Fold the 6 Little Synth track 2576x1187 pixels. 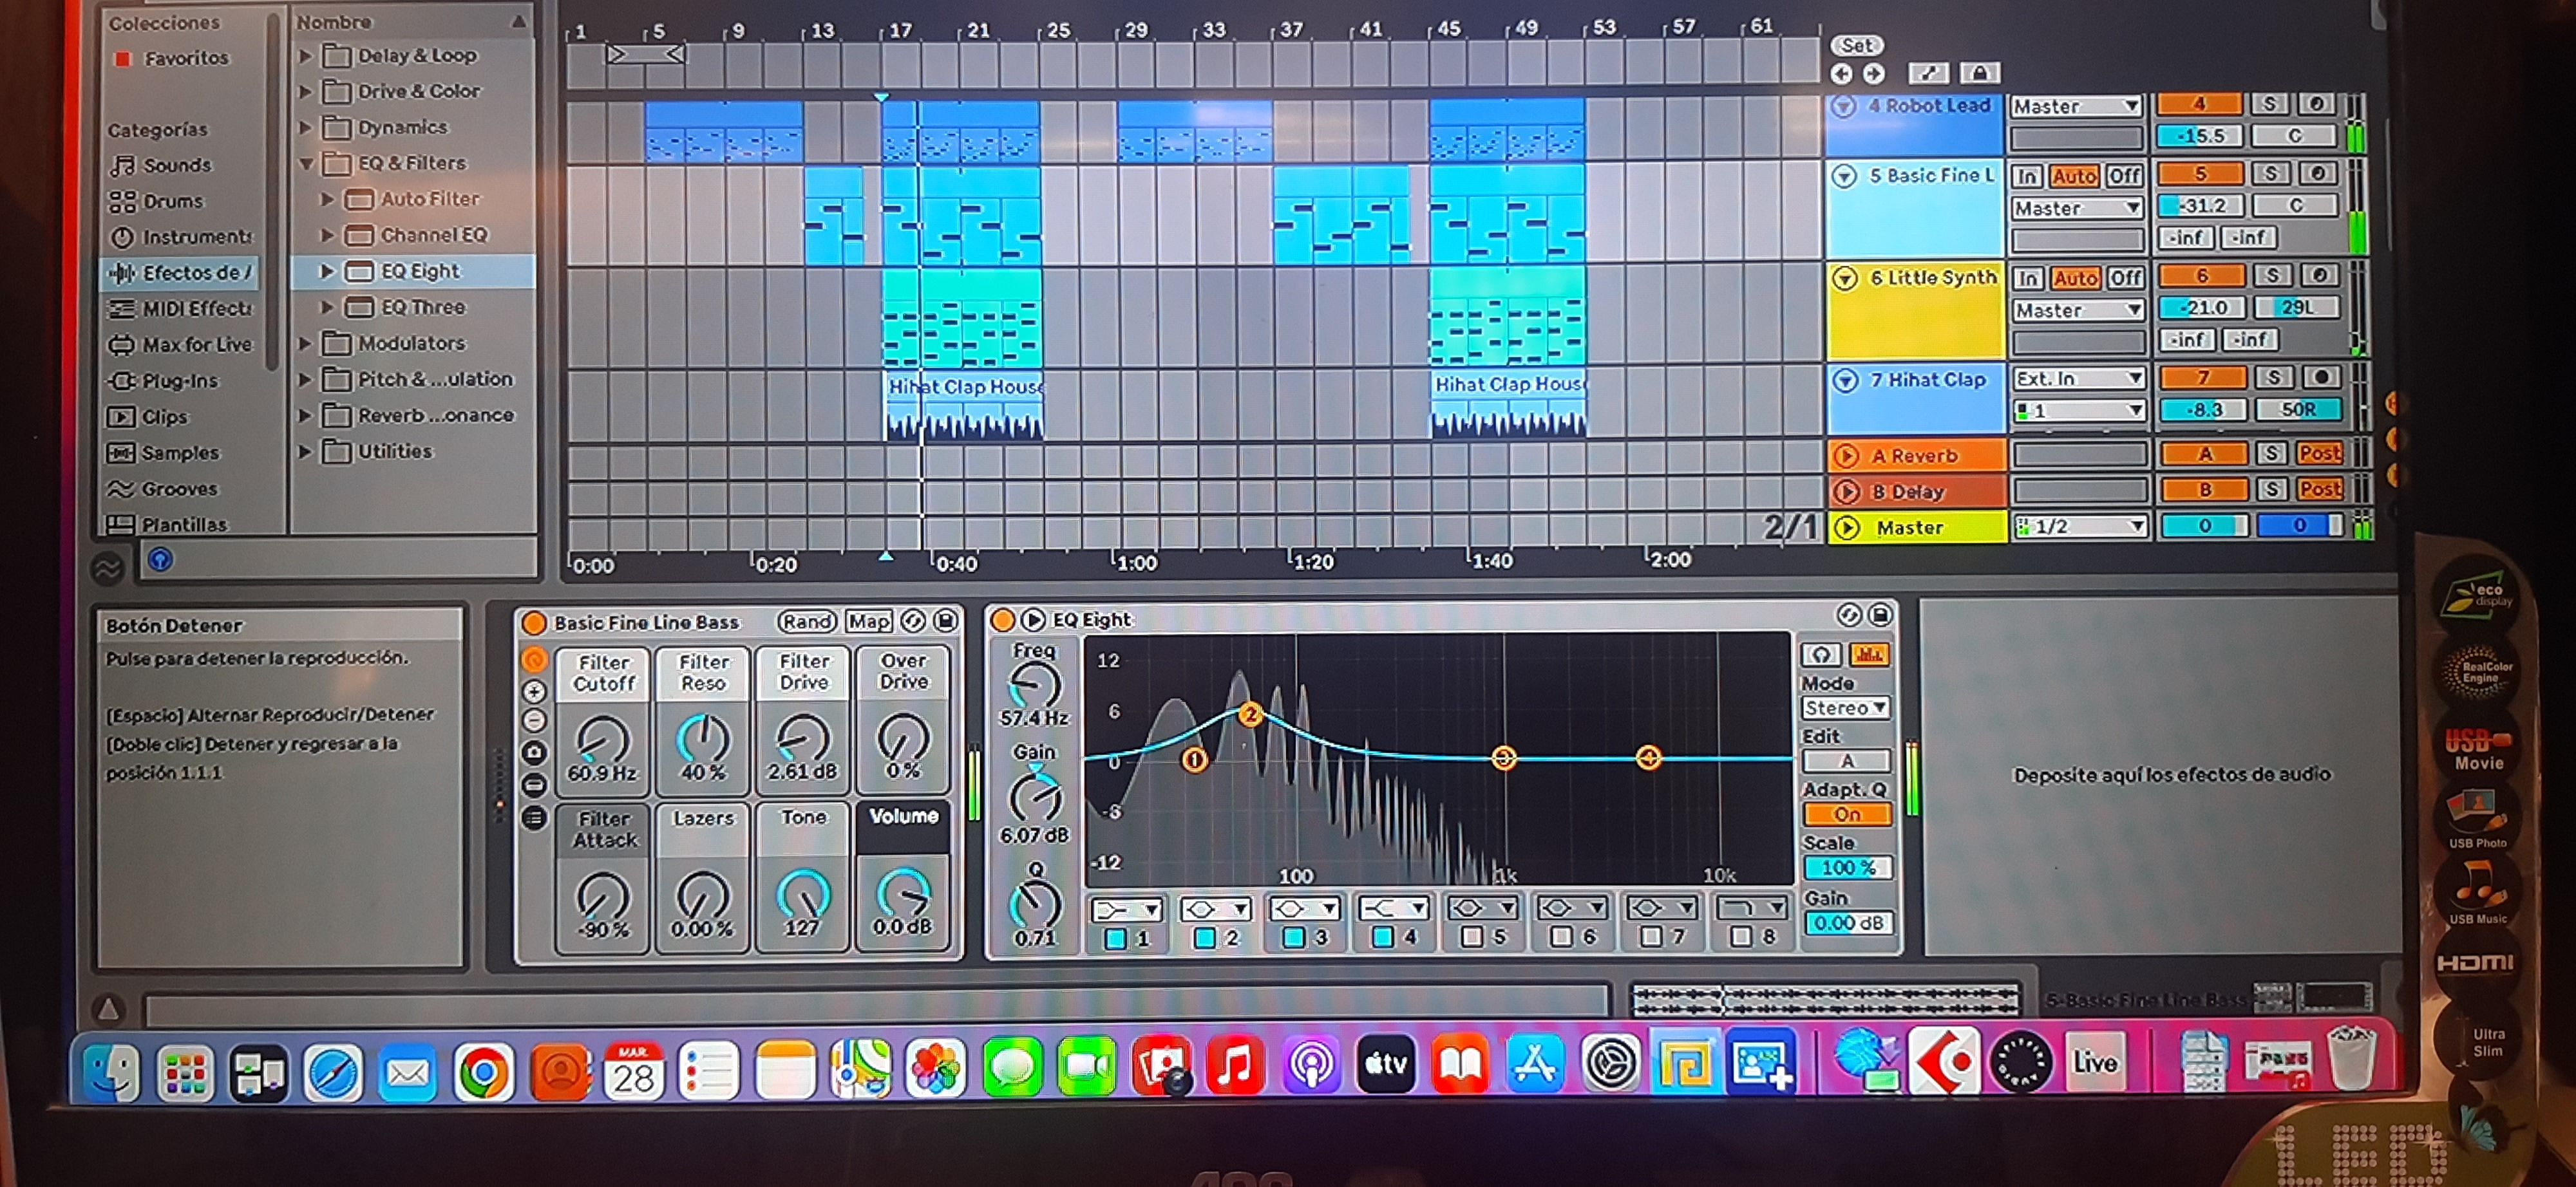pyautogui.click(x=1845, y=279)
